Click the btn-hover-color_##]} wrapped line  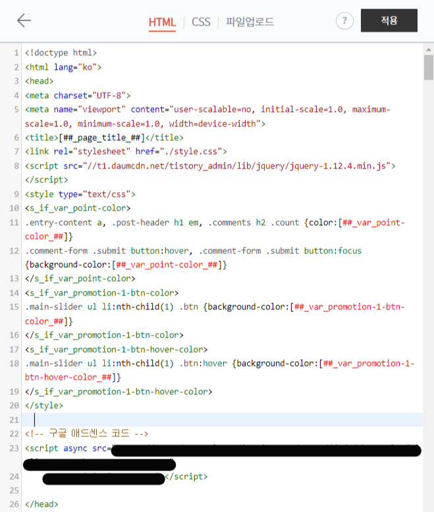coord(73,378)
